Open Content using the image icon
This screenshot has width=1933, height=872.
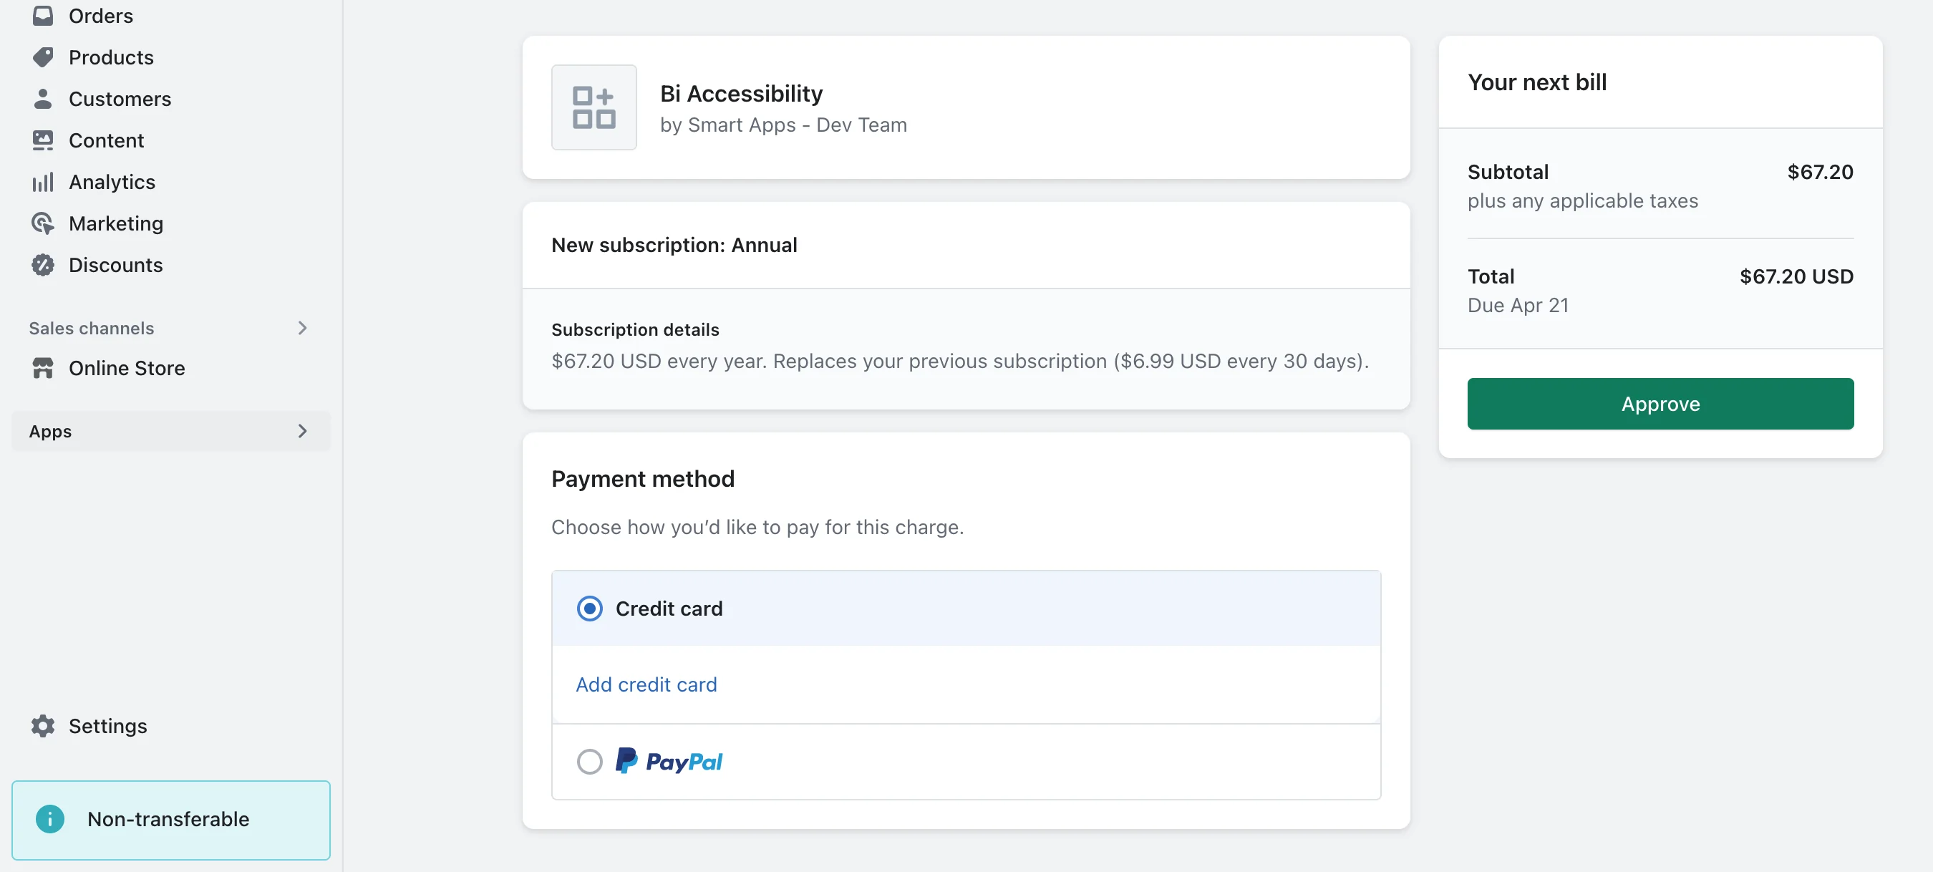(44, 140)
